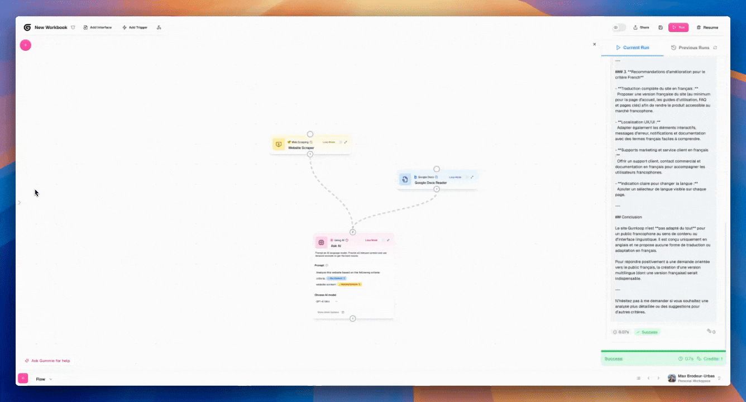Open the webhook icon next to Add Trigger
Viewport: 746px width, 402px height.
(x=159, y=27)
